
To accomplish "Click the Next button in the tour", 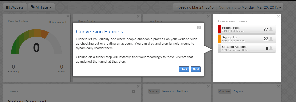I will (196, 69).
